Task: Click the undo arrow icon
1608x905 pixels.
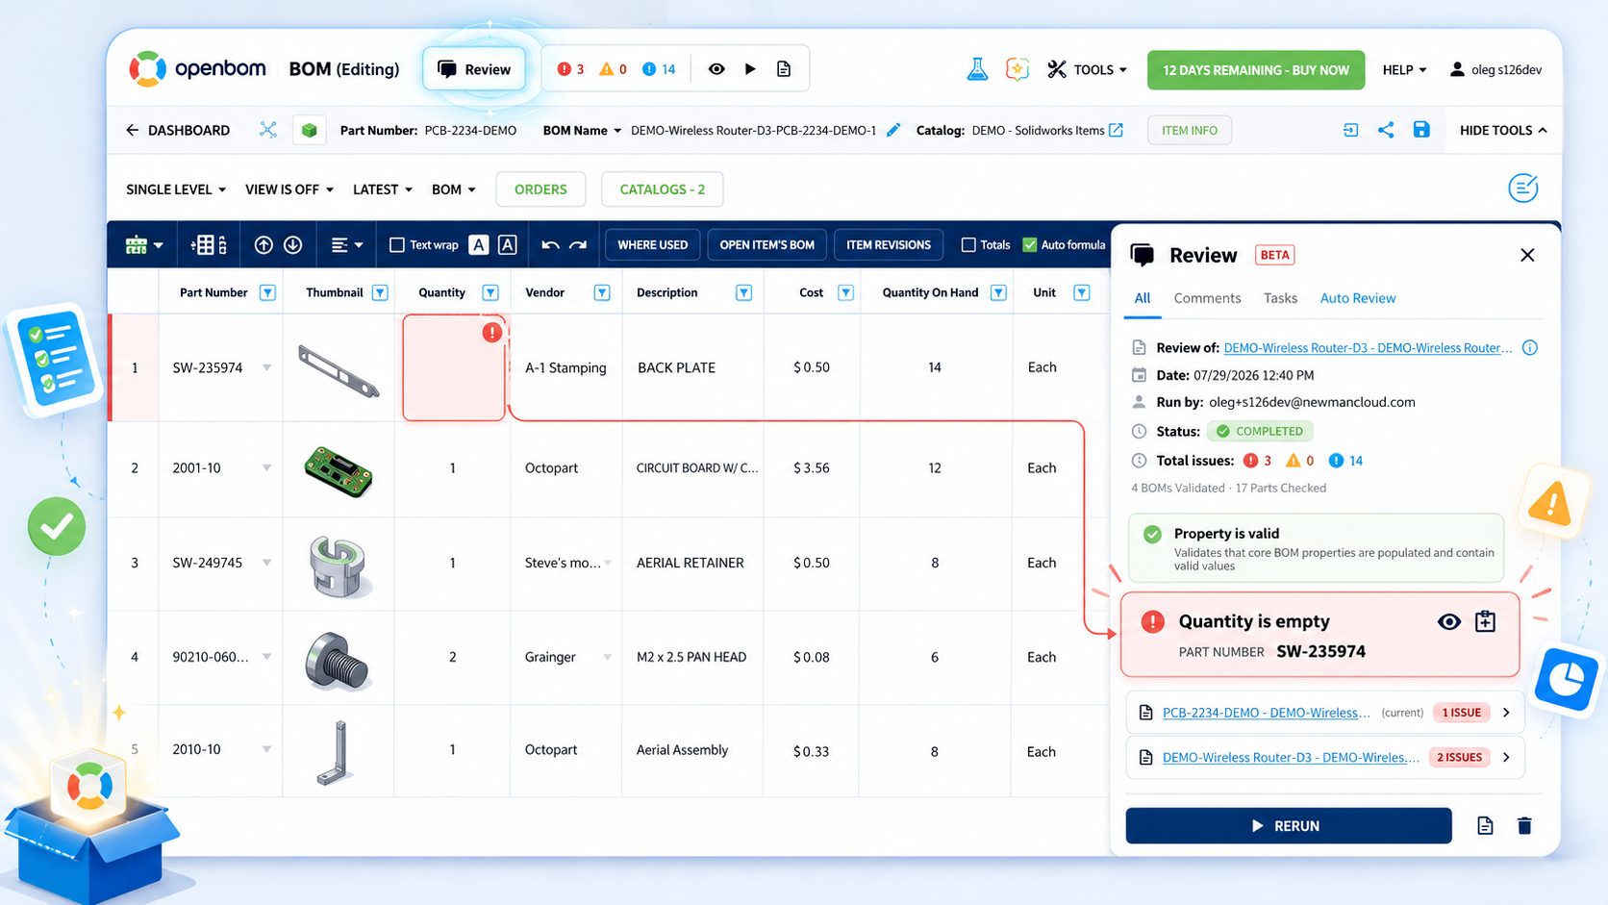Action: 550,245
